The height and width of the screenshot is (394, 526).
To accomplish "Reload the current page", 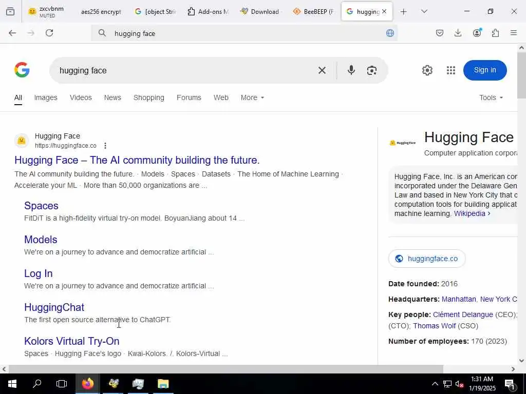I will tap(49, 33).
